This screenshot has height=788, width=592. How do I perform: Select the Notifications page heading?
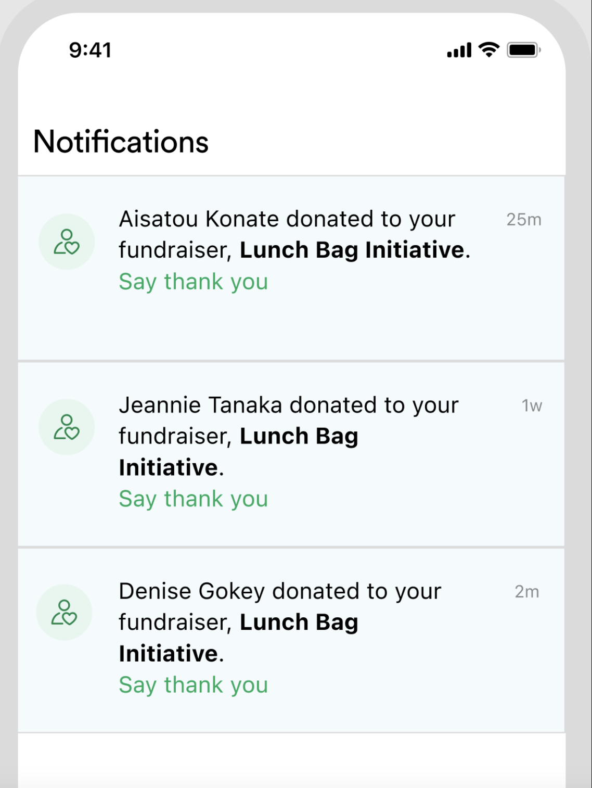(x=121, y=142)
